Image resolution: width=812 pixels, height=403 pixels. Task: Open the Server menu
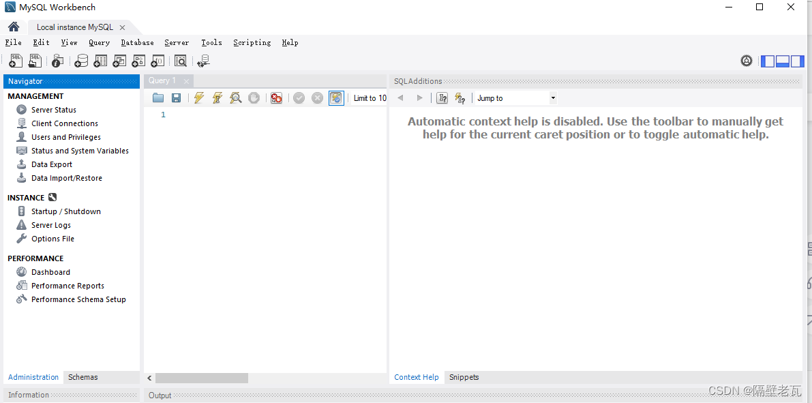click(177, 42)
